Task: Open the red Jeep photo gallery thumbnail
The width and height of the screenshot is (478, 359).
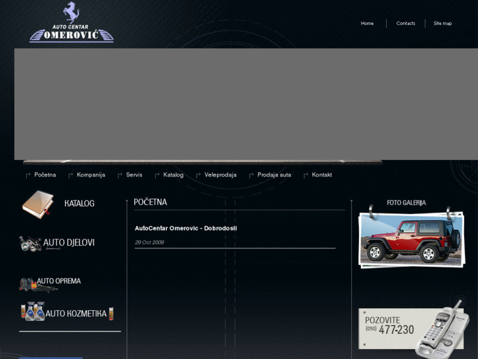Action: [412, 240]
